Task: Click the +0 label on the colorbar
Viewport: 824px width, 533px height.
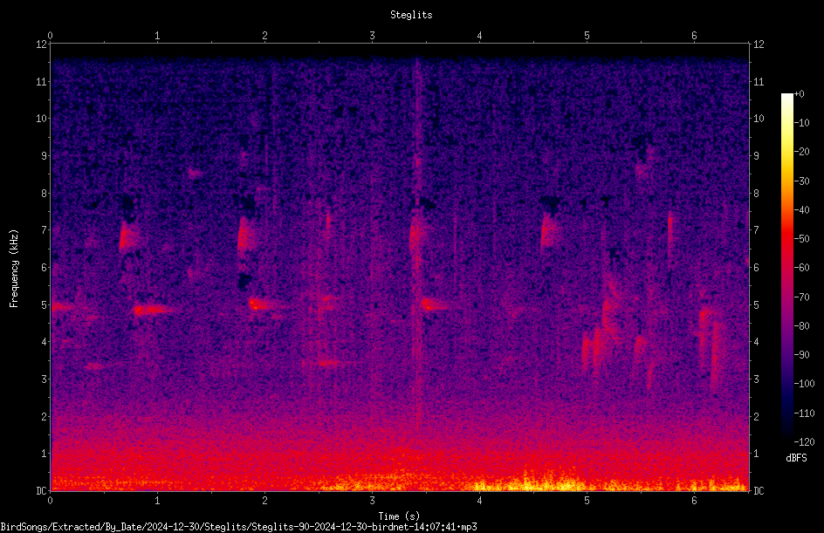Action: point(799,94)
